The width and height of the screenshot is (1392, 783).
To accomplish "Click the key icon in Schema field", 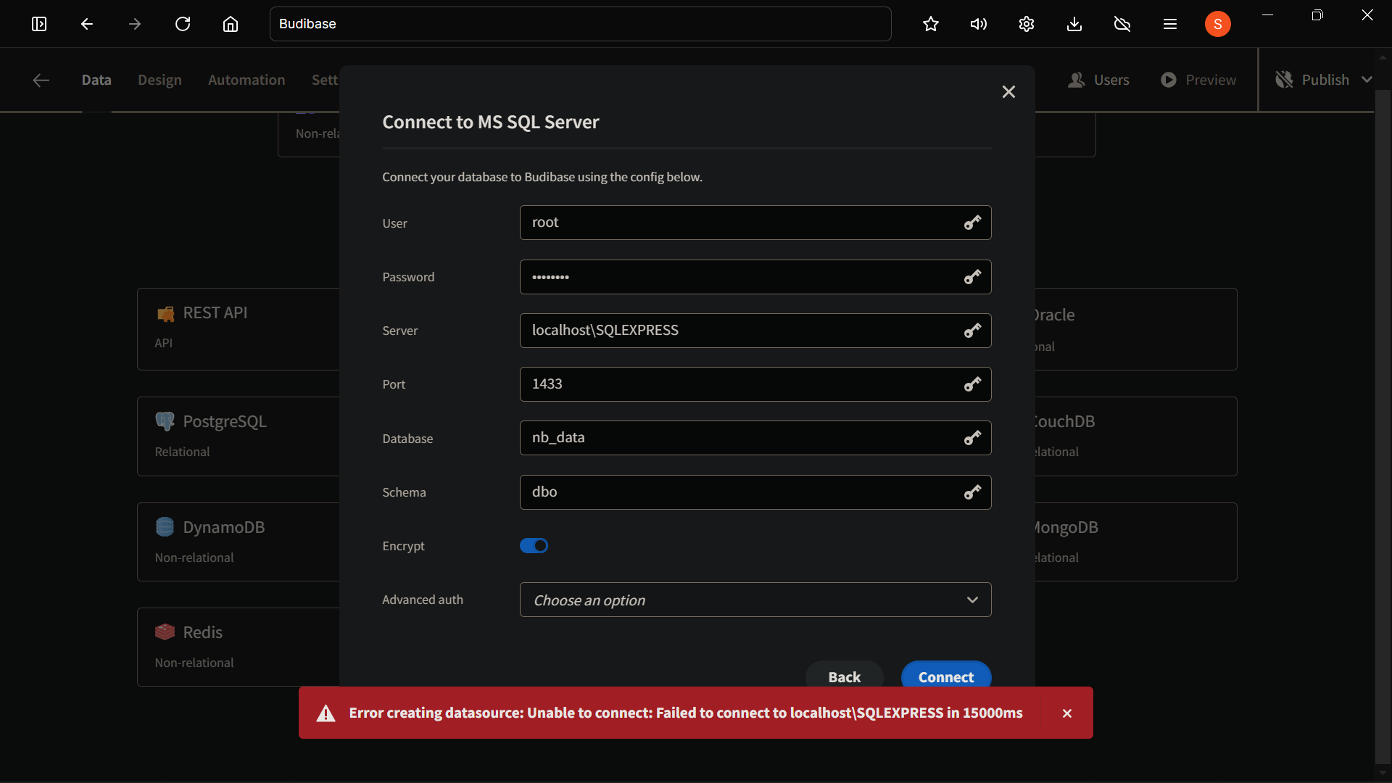I will point(972,492).
